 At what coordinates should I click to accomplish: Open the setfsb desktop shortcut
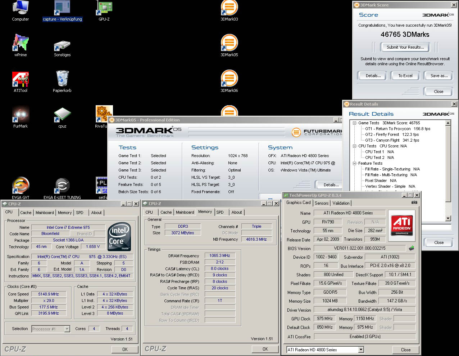pyautogui.click(x=102, y=188)
